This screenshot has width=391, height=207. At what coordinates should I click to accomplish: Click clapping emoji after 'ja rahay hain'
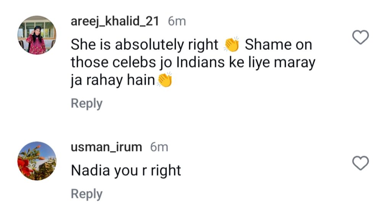(165, 80)
